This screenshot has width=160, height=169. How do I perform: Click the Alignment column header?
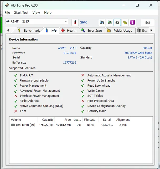click(x=123, y=120)
